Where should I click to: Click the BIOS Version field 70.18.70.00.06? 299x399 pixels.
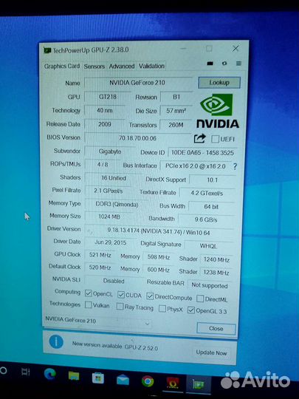(137, 138)
